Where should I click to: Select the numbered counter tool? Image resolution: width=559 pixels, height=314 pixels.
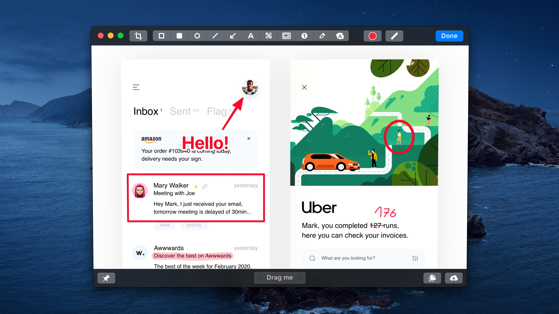coord(304,36)
